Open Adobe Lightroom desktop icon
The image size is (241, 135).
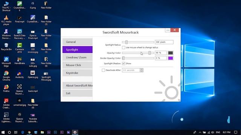pos(6,117)
